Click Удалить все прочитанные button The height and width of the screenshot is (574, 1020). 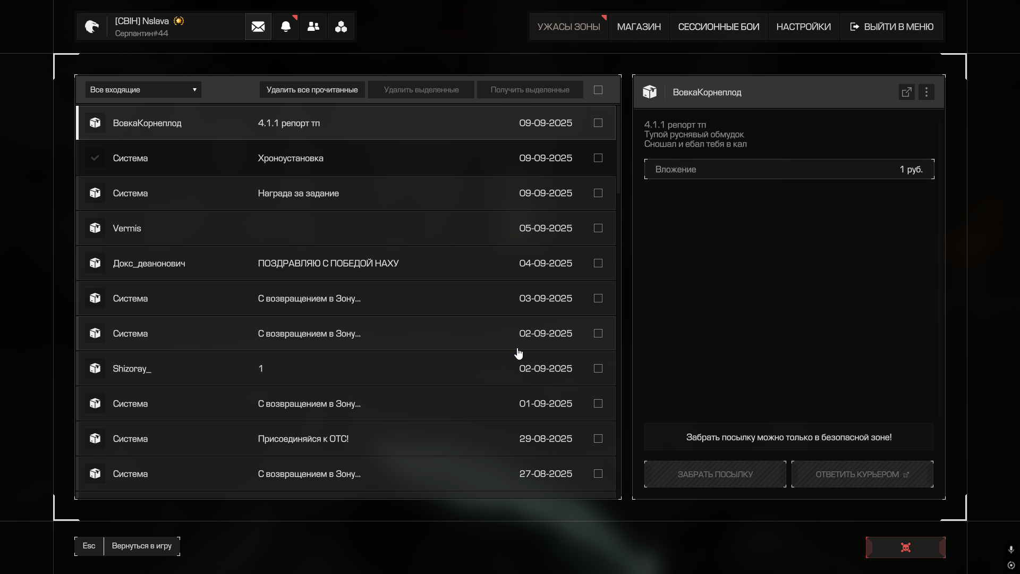click(x=312, y=90)
